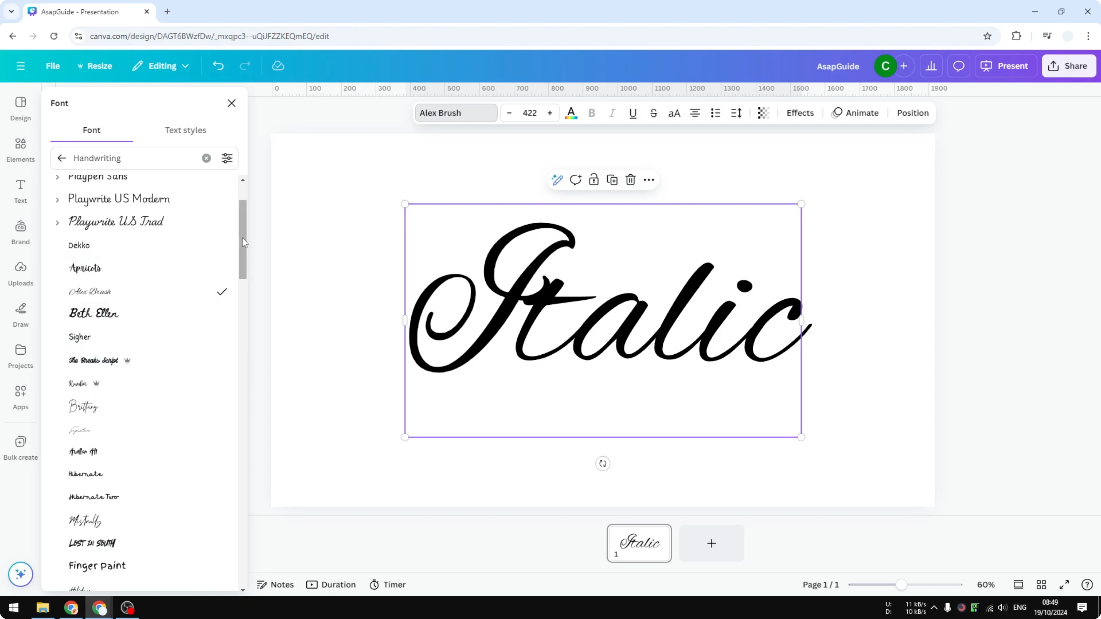Switch to the Text styles tab

coord(185,130)
